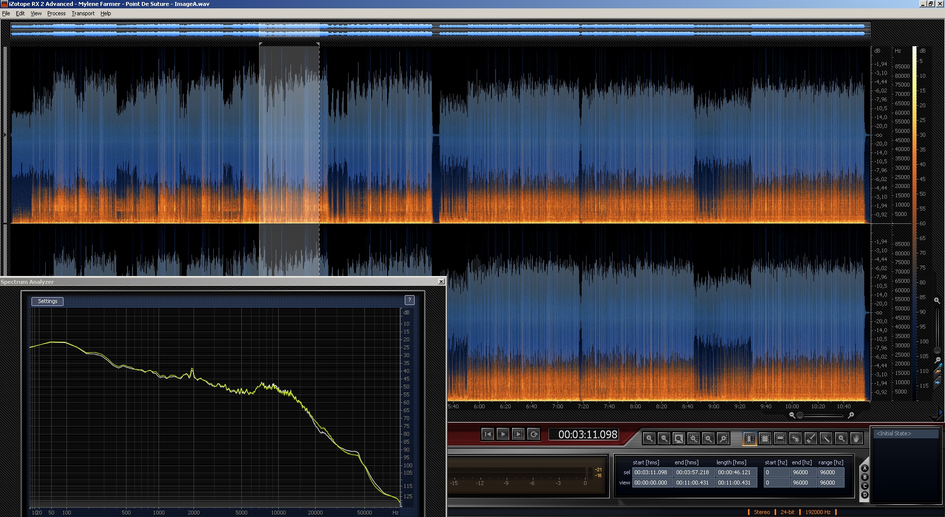Click the selection frequency range field
The height and width of the screenshot is (517, 945).
pos(830,472)
